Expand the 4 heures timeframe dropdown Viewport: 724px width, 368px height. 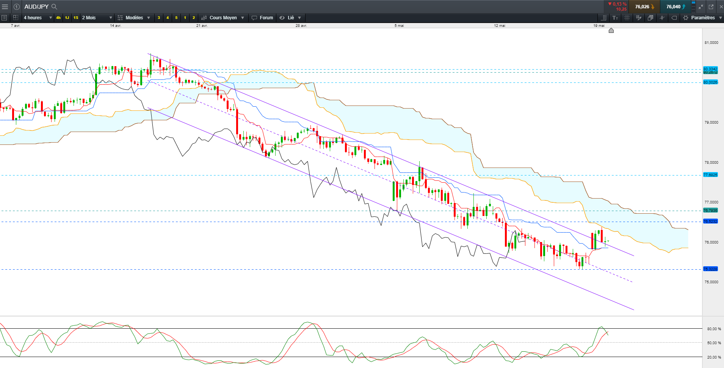tap(50, 18)
